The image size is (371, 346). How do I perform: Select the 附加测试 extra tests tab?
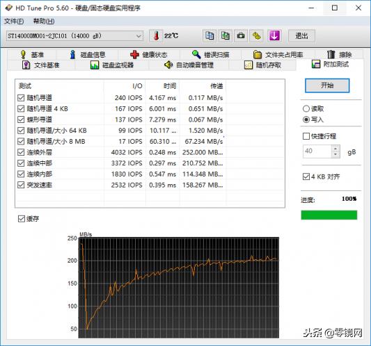(330, 64)
